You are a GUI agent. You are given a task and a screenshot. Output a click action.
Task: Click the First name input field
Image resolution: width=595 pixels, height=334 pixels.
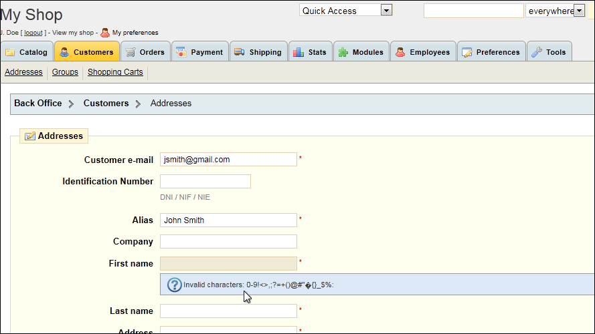[228, 264]
